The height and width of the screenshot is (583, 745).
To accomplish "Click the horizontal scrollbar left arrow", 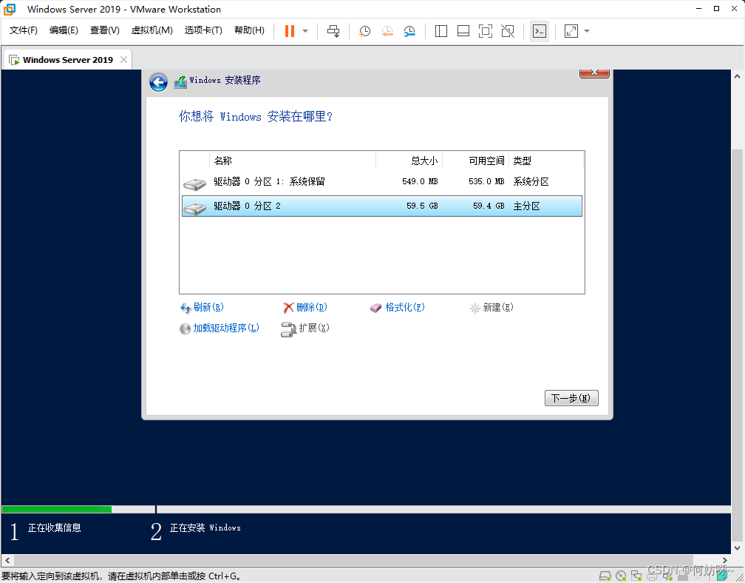I will tap(7, 560).
